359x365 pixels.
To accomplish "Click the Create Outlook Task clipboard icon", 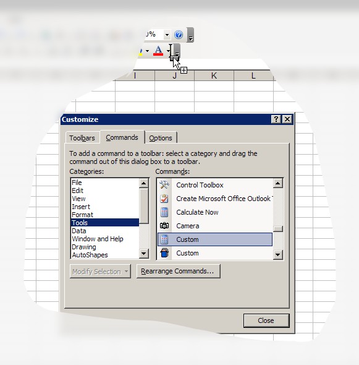I will click(164, 199).
